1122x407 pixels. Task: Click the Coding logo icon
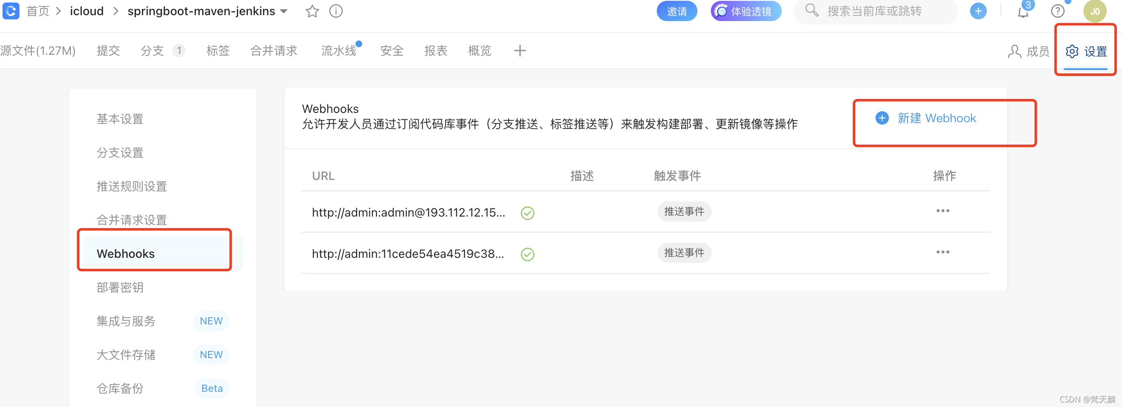tap(11, 11)
